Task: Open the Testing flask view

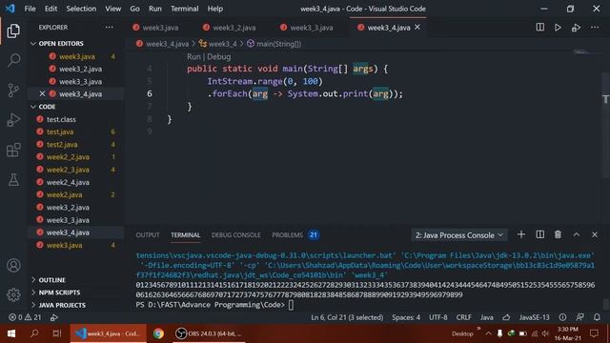Action: tap(13, 180)
